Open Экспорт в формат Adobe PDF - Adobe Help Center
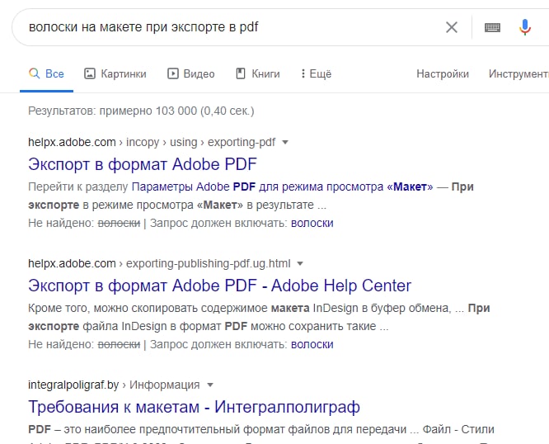 click(219, 286)
